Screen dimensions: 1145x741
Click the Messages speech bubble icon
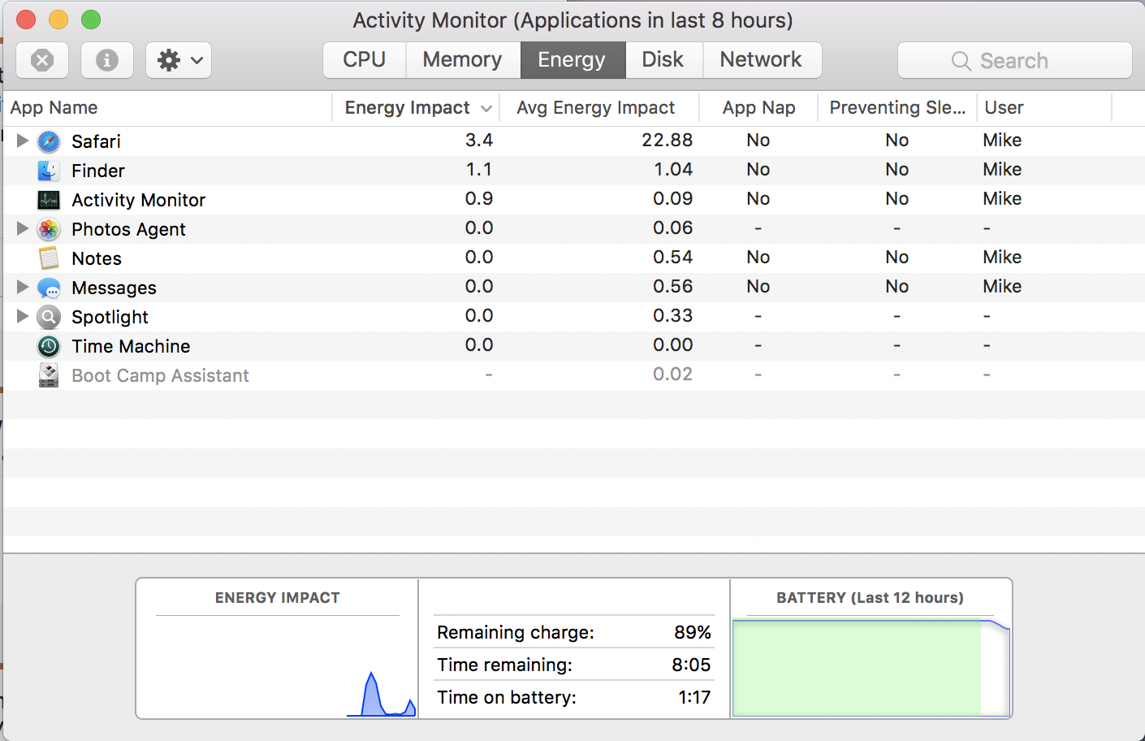coord(49,288)
